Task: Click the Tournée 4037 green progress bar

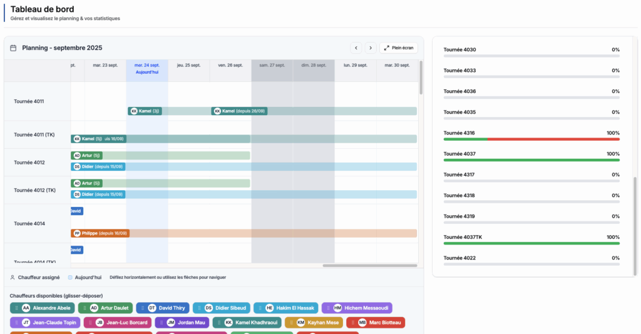Action: coord(531,160)
